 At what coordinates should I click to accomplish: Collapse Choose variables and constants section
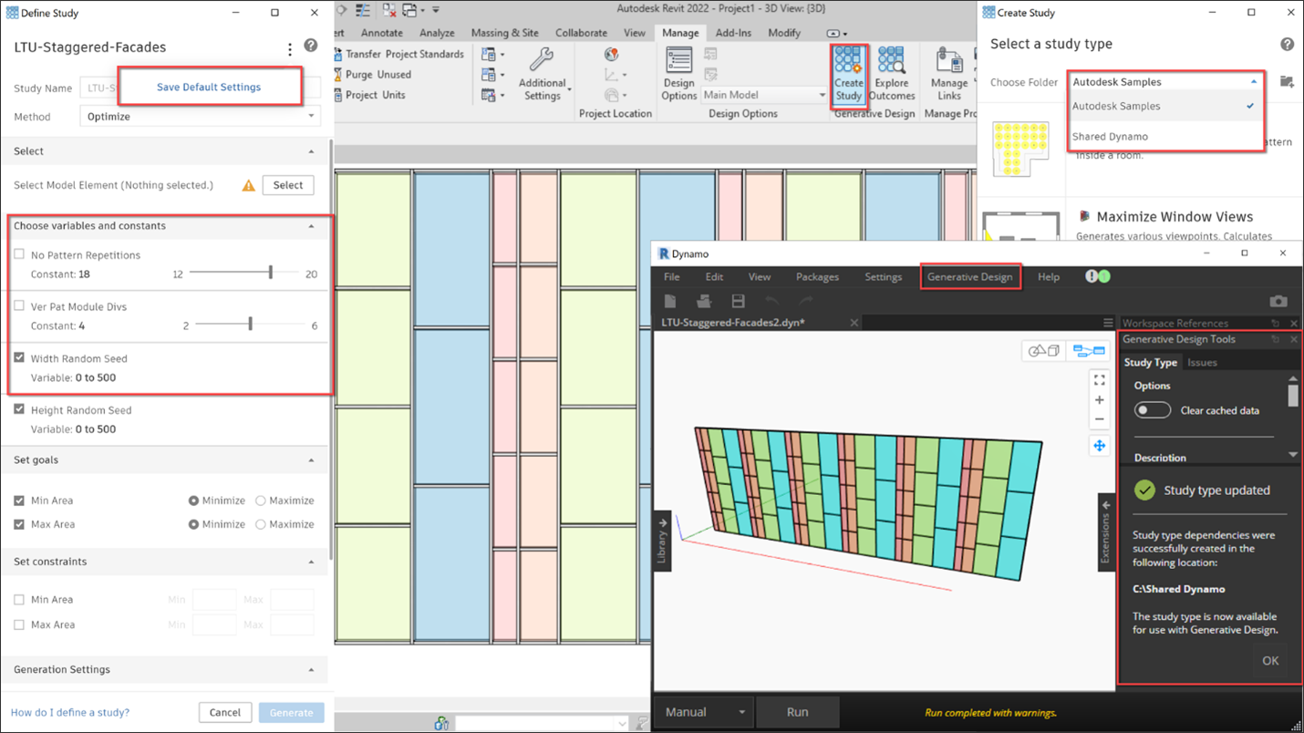coord(311,226)
